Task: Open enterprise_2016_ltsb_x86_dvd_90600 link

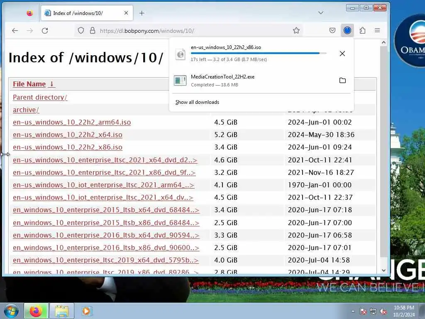Action: pyautogui.click(x=106, y=248)
